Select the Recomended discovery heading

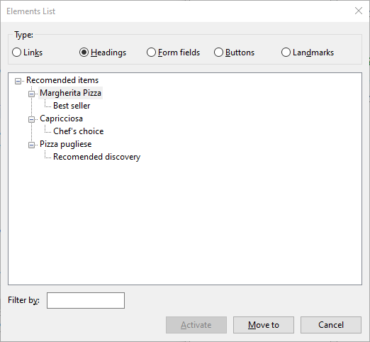click(96, 157)
